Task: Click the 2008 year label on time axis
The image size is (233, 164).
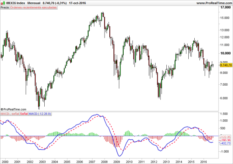Action: click(104, 162)
